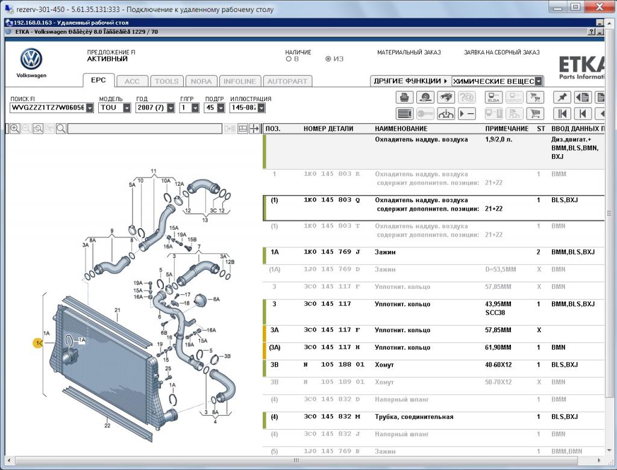Select the 'ИЗ' availability radio button
Viewport: 617px width, 470px height.
(x=328, y=59)
